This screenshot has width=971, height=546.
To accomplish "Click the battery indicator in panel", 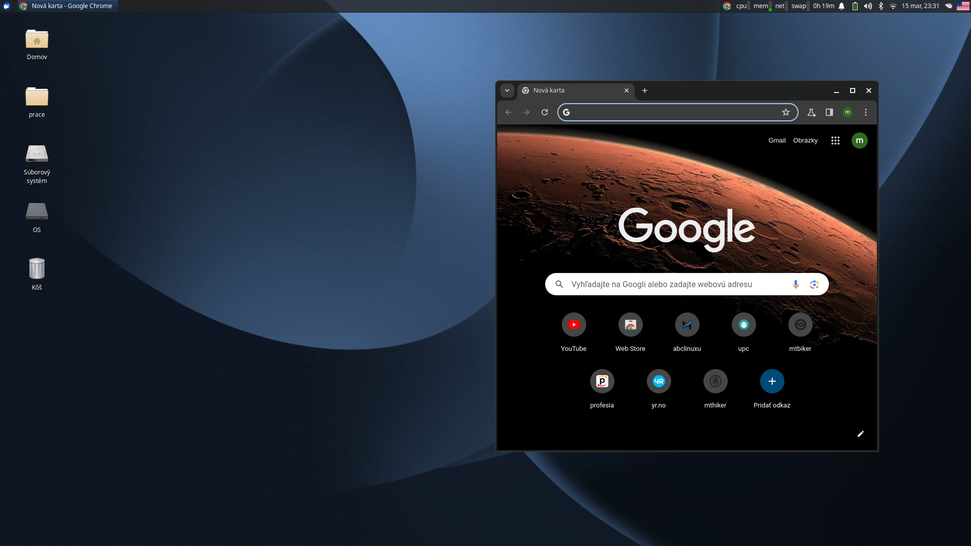I will (855, 6).
